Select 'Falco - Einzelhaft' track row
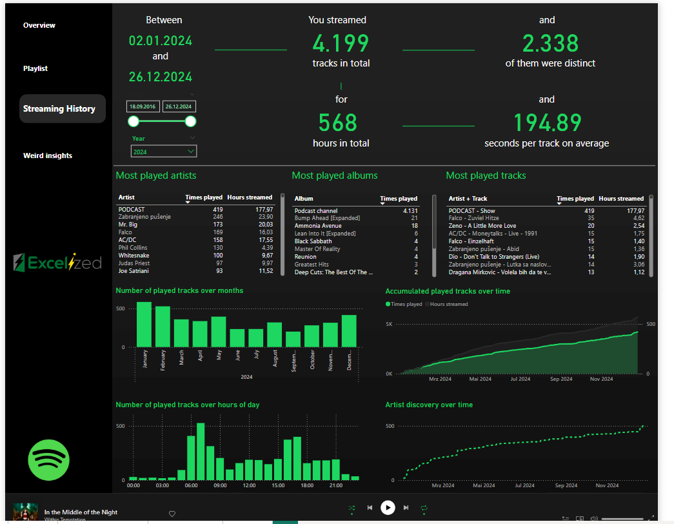The width and height of the screenshot is (674, 524). (546, 241)
